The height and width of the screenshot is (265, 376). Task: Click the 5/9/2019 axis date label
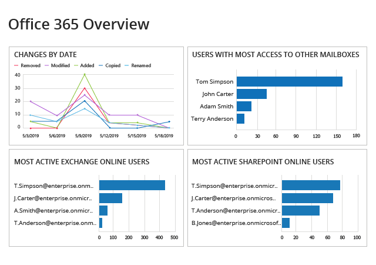click(83, 136)
